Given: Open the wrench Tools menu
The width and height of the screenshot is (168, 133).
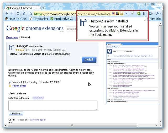Looking at the screenshot, I should (x=158, y=13).
